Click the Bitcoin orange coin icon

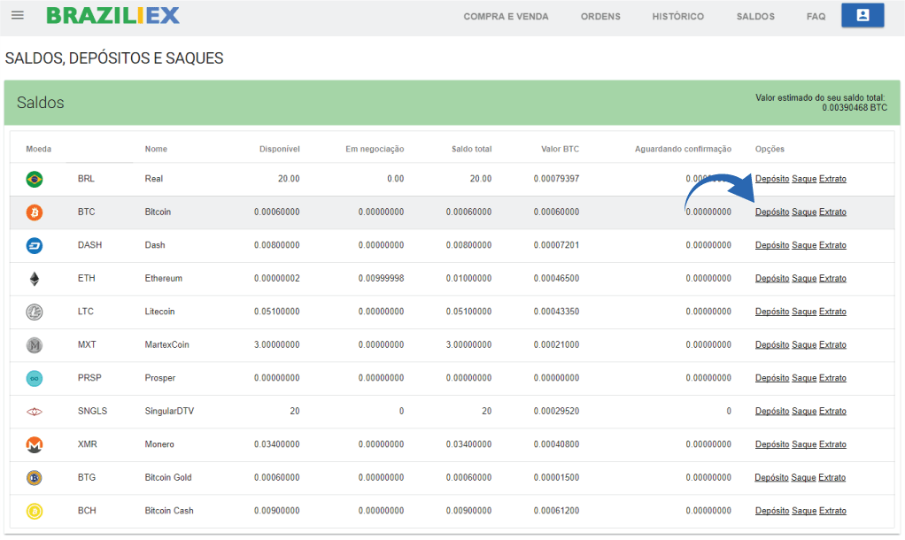(35, 212)
